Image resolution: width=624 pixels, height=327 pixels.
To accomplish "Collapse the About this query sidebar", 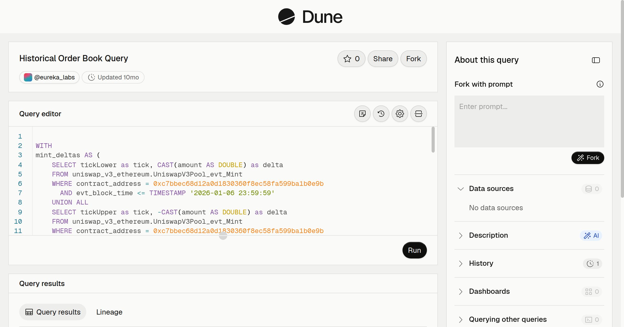I will tap(596, 60).
